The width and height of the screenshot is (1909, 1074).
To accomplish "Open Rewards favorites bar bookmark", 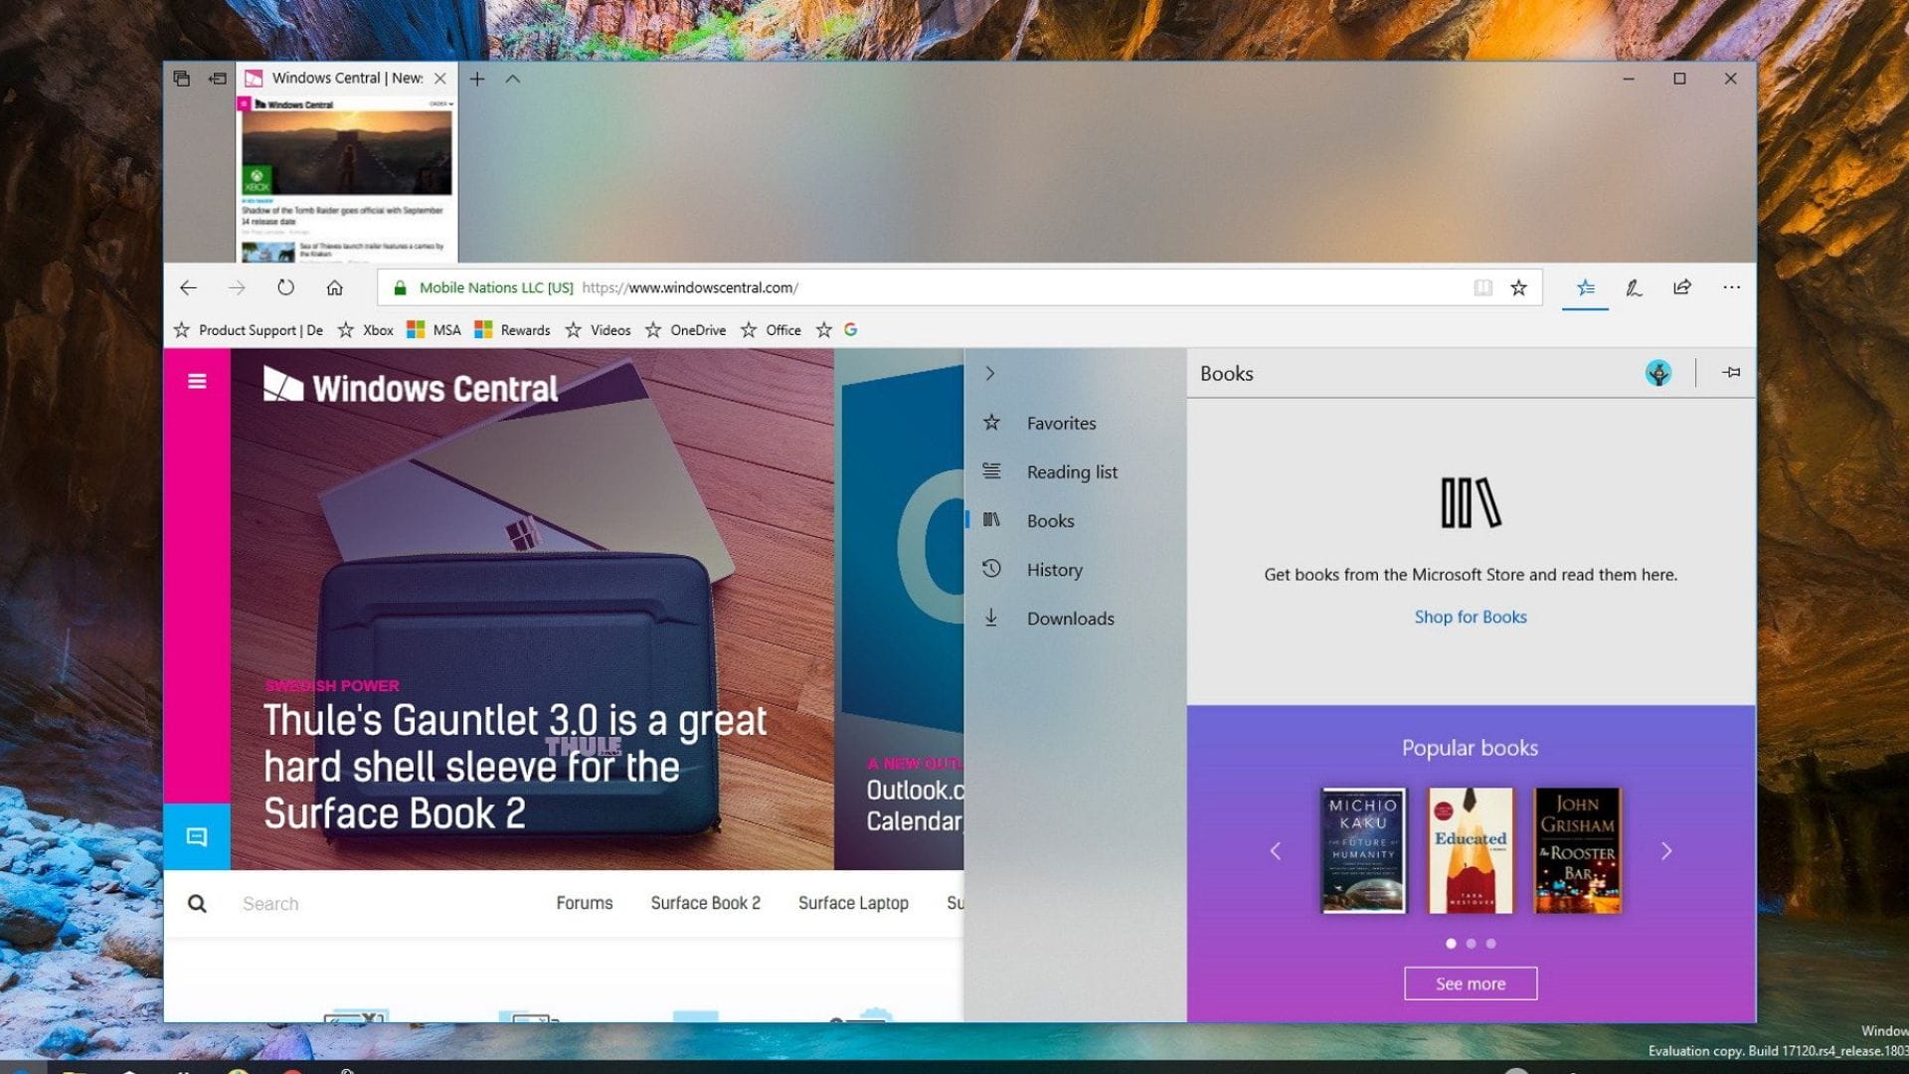I will (x=512, y=330).
